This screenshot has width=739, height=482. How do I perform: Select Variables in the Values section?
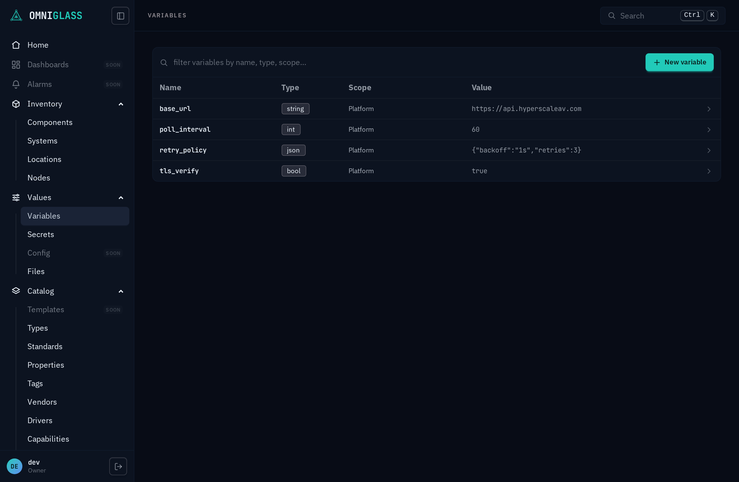tap(75, 216)
